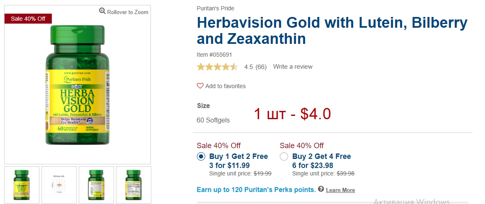Select the Buy 1 Get 2 Free radio button
Image resolution: width=485 pixels, height=204 pixels.
(201, 156)
